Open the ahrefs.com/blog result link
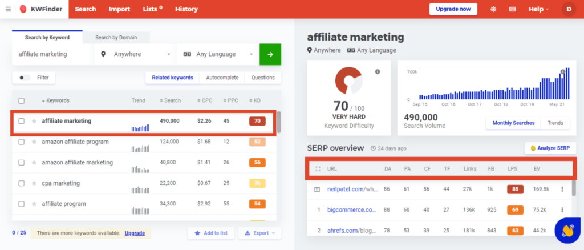The width and height of the screenshot is (584, 250). [x=352, y=231]
